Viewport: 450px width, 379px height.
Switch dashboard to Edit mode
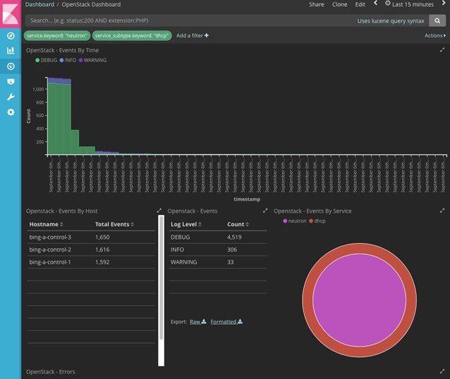tap(360, 4)
